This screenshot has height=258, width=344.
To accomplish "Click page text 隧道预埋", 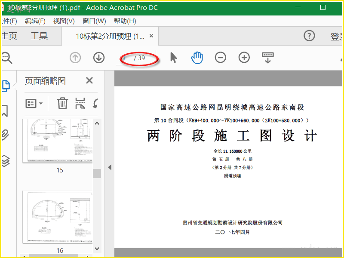I will tap(233, 176).
